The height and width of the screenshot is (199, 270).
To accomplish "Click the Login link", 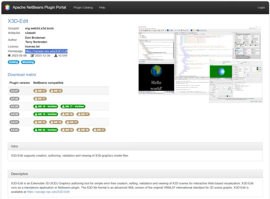I will pos(261,8).
